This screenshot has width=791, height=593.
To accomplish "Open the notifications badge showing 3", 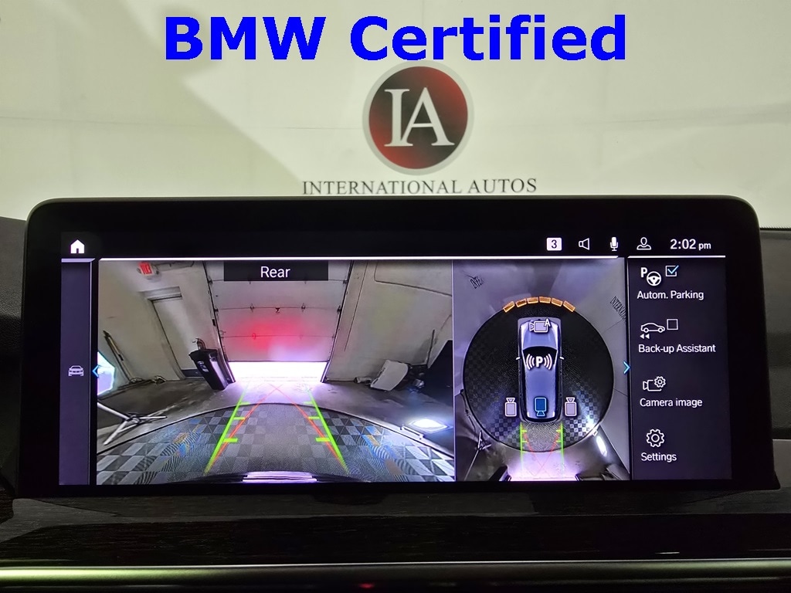I will coord(554,244).
